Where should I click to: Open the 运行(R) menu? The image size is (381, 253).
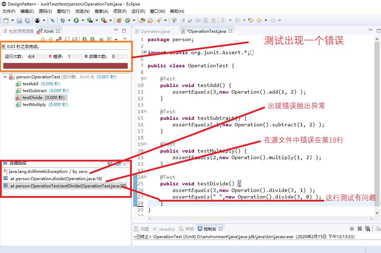pyautogui.click(x=138, y=11)
